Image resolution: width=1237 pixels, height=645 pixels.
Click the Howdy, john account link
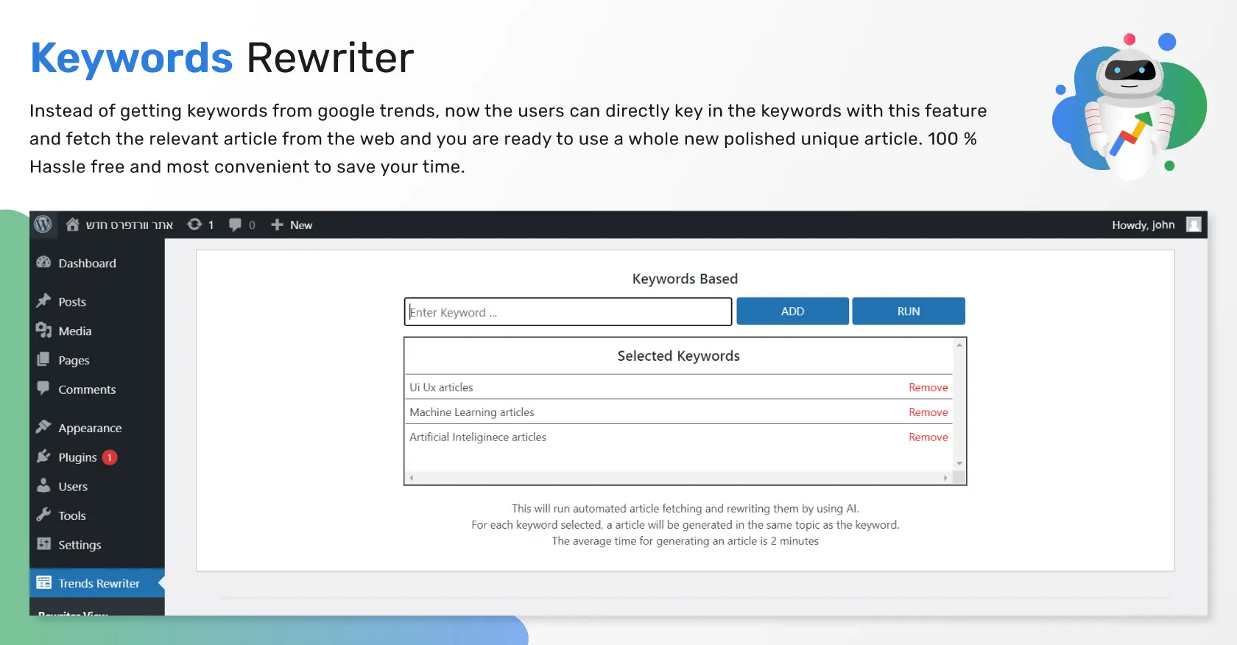(1143, 225)
